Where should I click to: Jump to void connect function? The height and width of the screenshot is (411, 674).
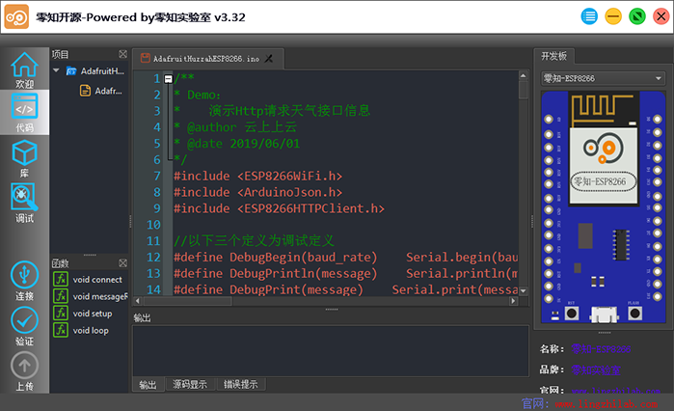[x=97, y=280]
